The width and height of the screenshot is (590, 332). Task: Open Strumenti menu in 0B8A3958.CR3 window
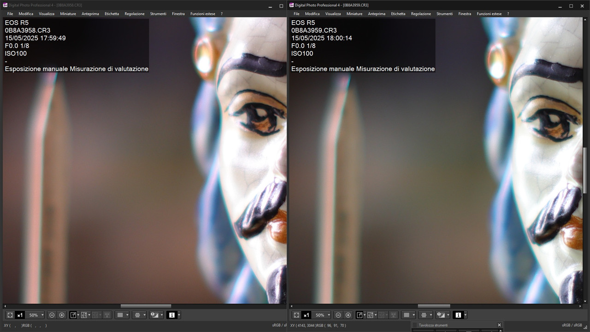click(158, 14)
